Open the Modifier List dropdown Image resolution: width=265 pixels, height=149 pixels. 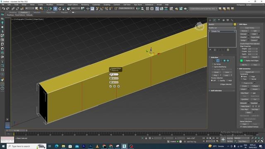coord(222,28)
